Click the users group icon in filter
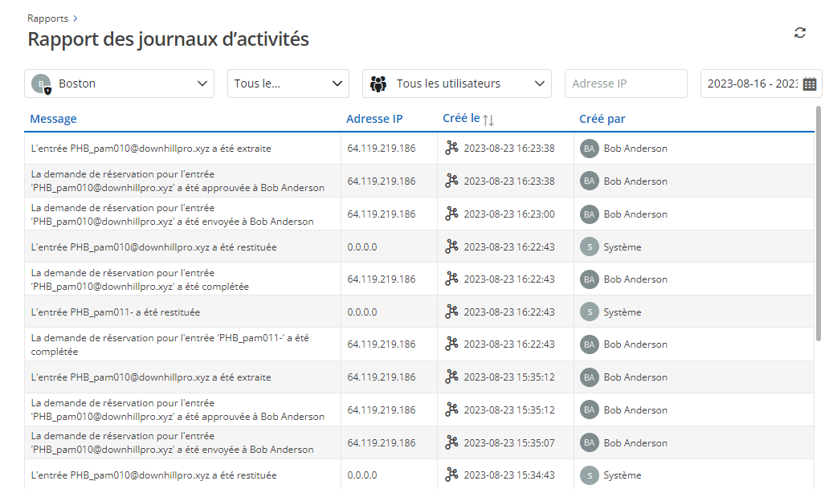The height and width of the screenshot is (489, 833). (x=378, y=84)
